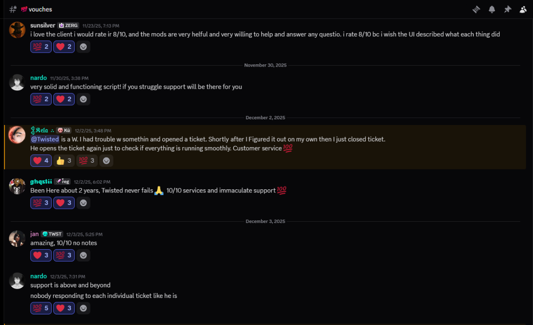Add reaction smiley under ghqstii's message

83,203
